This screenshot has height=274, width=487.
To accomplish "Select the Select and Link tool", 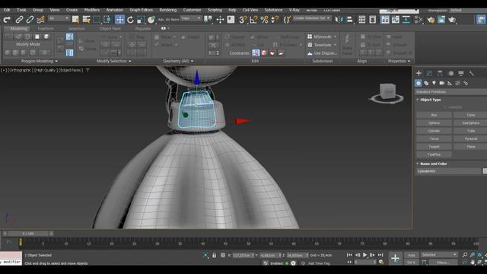I will 19,20.
